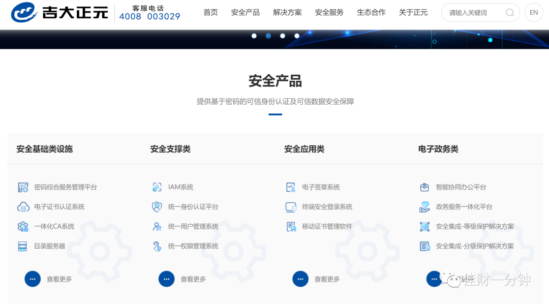This screenshot has width=549, height=304.
Task: Click the 密码综合服务管理平台 icon
Action: click(23, 188)
